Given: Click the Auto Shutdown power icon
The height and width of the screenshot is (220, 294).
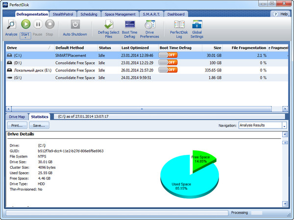Looking at the screenshot, I should [75, 24].
